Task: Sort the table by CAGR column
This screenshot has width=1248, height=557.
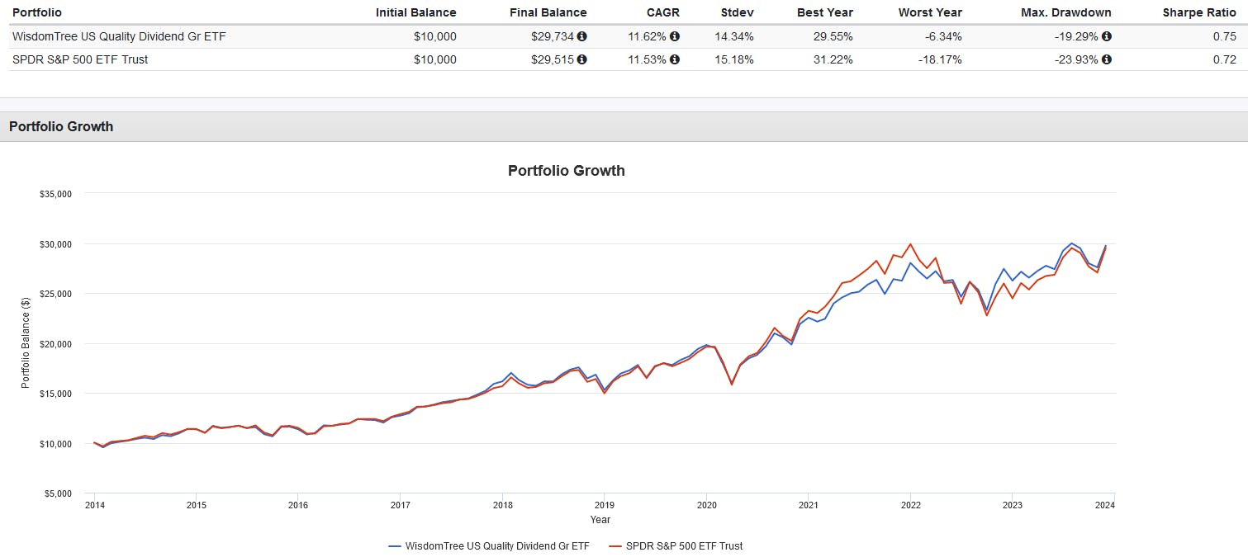Action: coord(665,12)
